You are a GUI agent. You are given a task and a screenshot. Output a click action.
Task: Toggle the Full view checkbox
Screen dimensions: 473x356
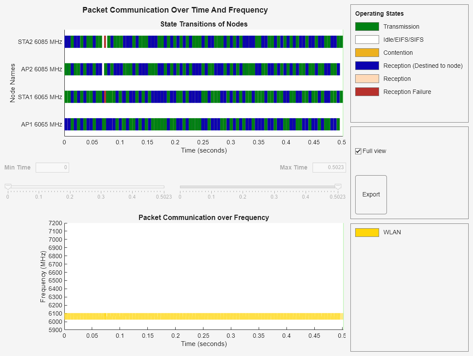[x=359, y=151]
